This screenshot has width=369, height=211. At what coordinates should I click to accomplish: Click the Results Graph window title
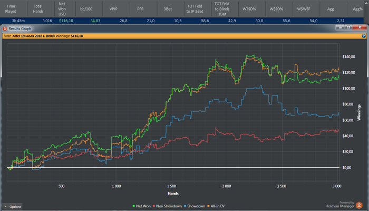tap(20, 28)
